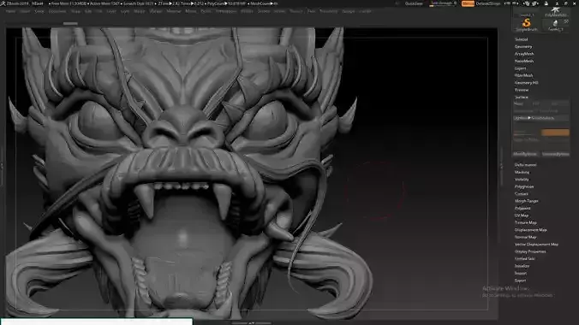This screenshot has height=325, width=579.
Task: Expand the Preview section
Action: point(522,90)
